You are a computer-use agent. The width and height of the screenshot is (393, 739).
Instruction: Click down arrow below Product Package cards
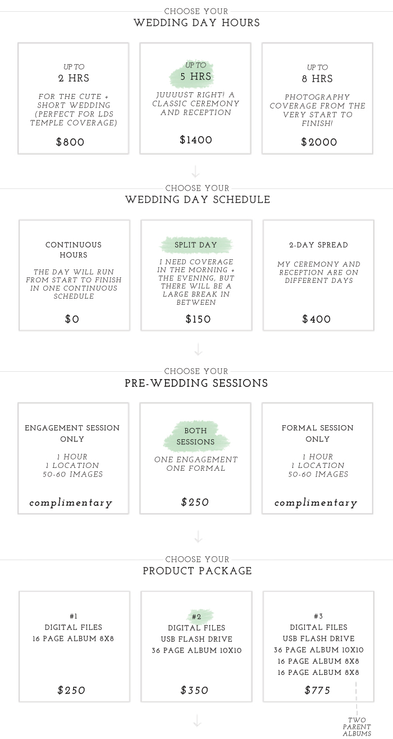[x=197, y=721]
